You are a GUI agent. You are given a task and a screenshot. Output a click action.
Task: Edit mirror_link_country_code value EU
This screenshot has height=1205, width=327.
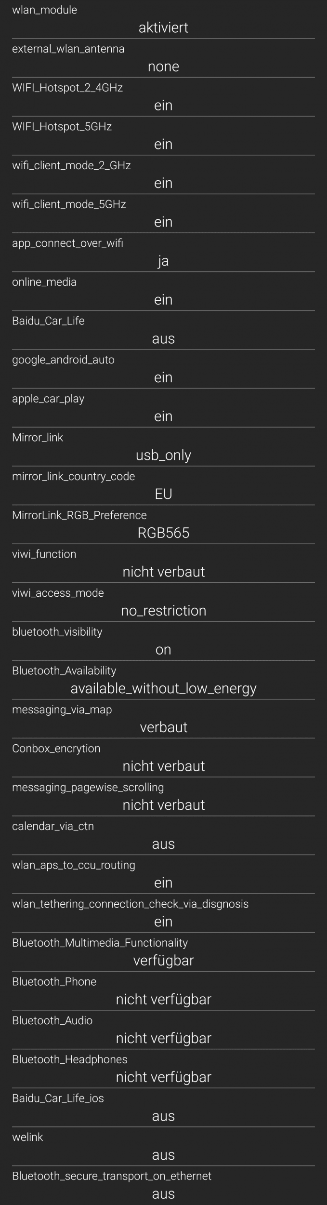[163, 494]
